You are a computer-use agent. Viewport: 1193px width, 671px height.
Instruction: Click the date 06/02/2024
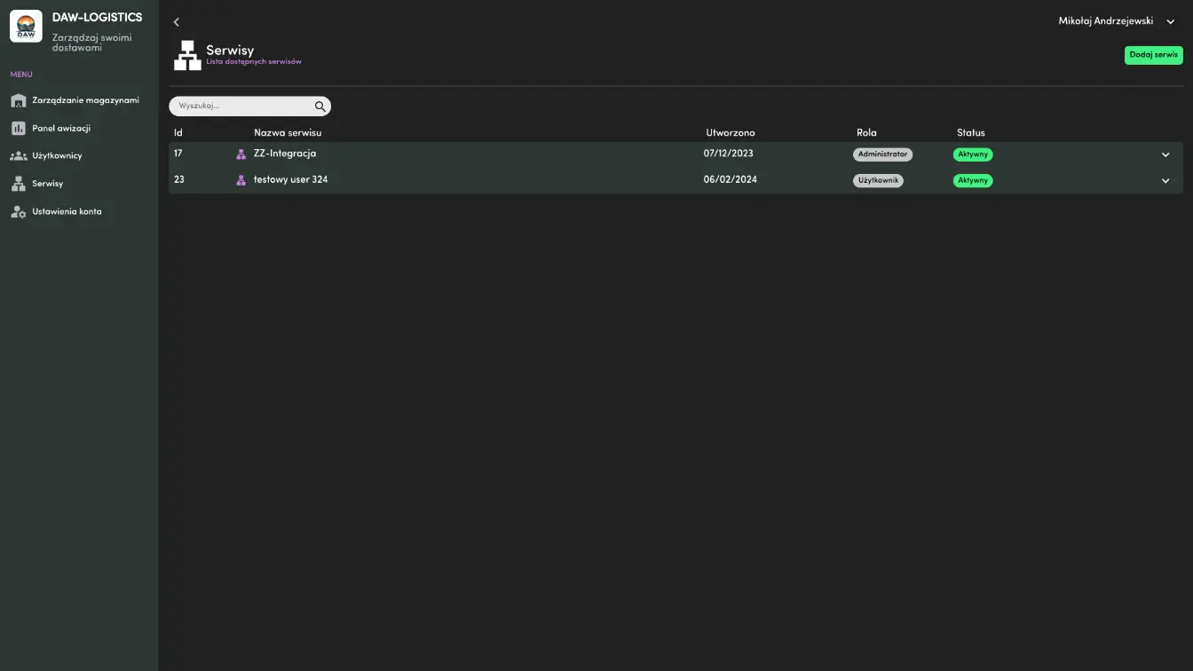(731, 180)
